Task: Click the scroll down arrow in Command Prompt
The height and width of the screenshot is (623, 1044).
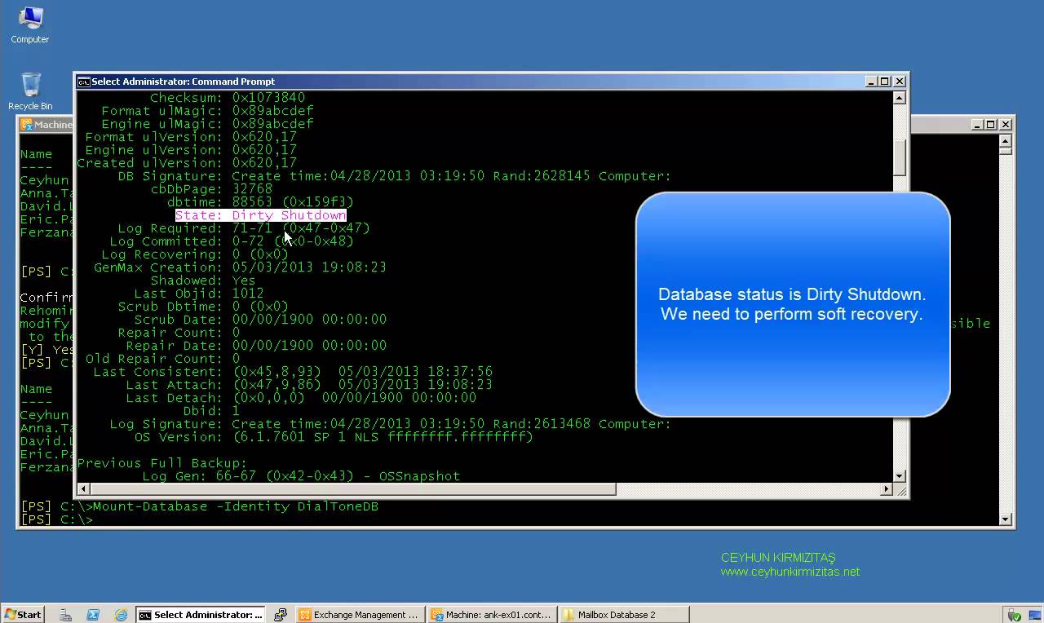Action: coord(900,476)
